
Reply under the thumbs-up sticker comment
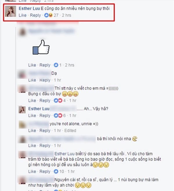point(45,65)
